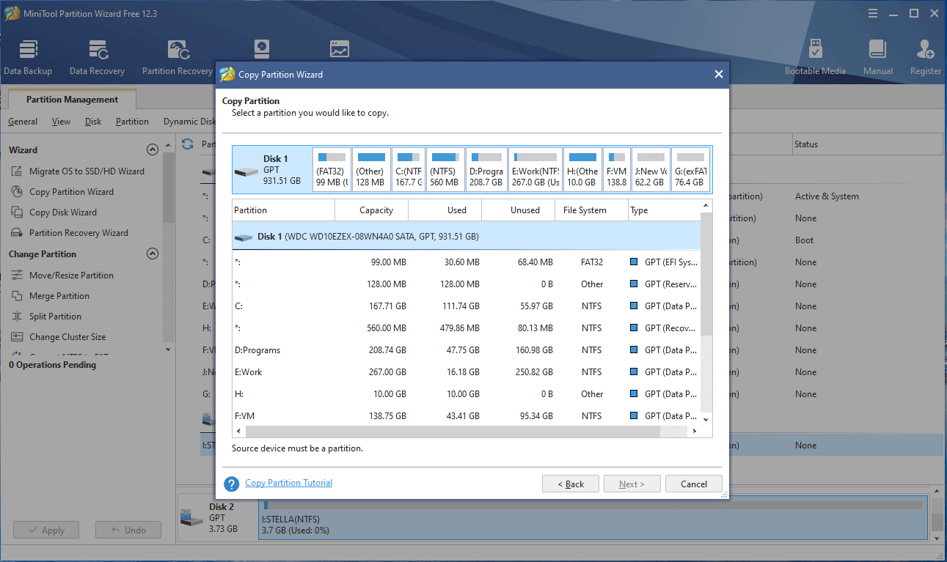This screenshot has width=947, height=562.
Task: Collapse the Change Partition section
Action: pos(153,254)
